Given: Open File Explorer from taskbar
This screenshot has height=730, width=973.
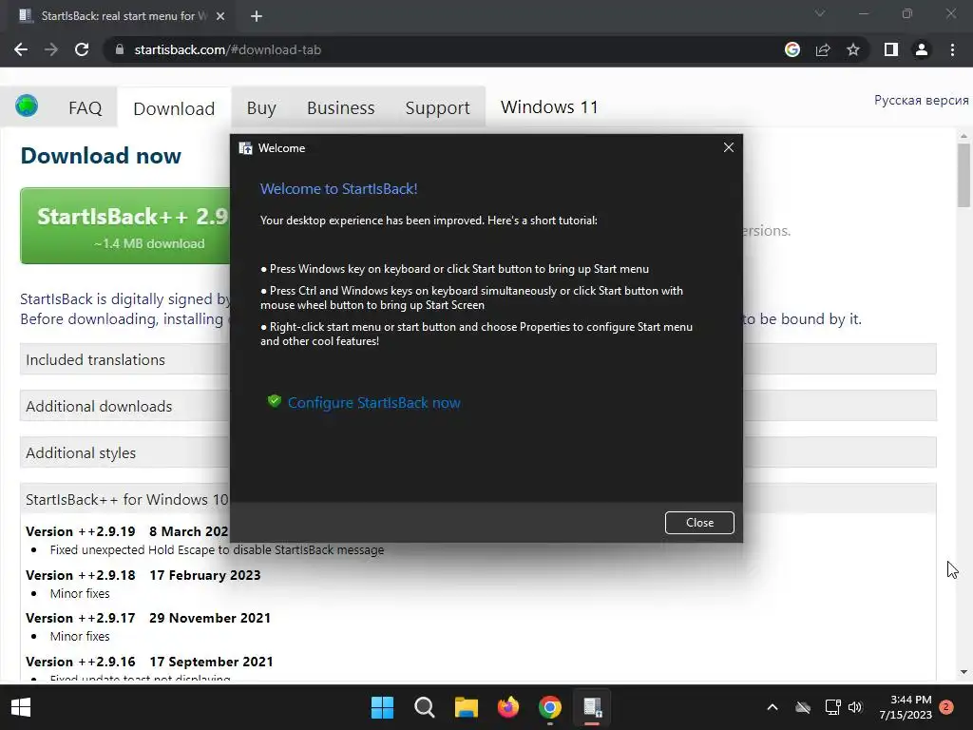Looking at the screenshot, I should (x=466, y=707).
